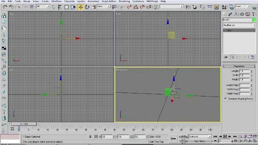Open the Modifiers menu
258x145 pixels.
point(56,1)
